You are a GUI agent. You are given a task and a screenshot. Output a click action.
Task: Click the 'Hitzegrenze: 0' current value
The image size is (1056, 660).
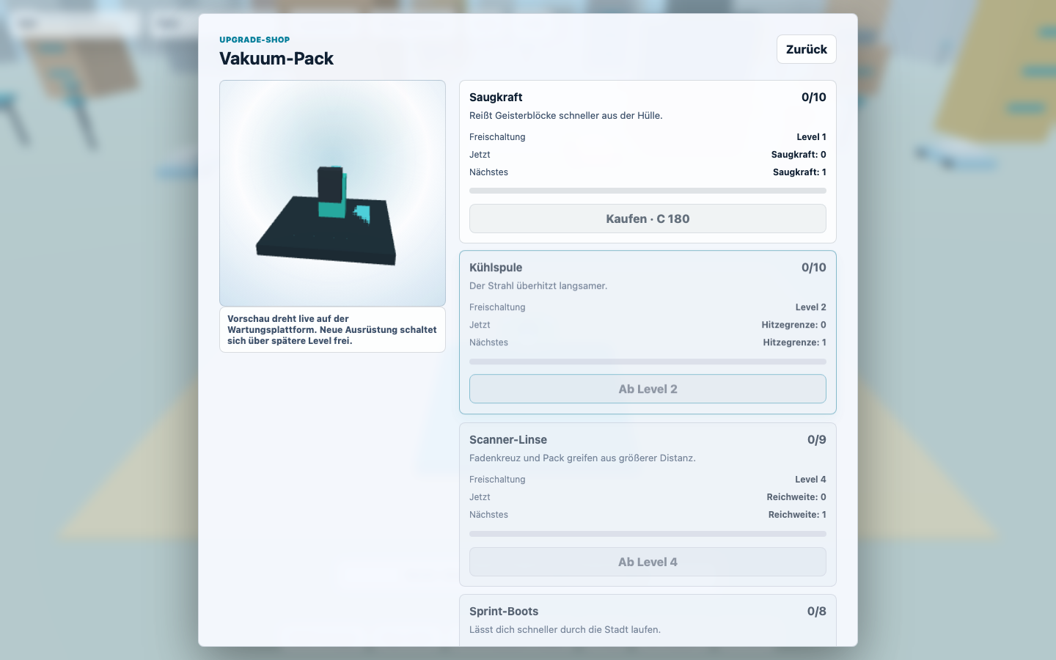click(793, 324)
